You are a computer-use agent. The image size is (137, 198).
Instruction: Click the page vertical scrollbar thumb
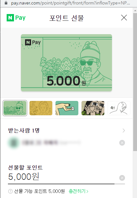[x=135, y=82]
